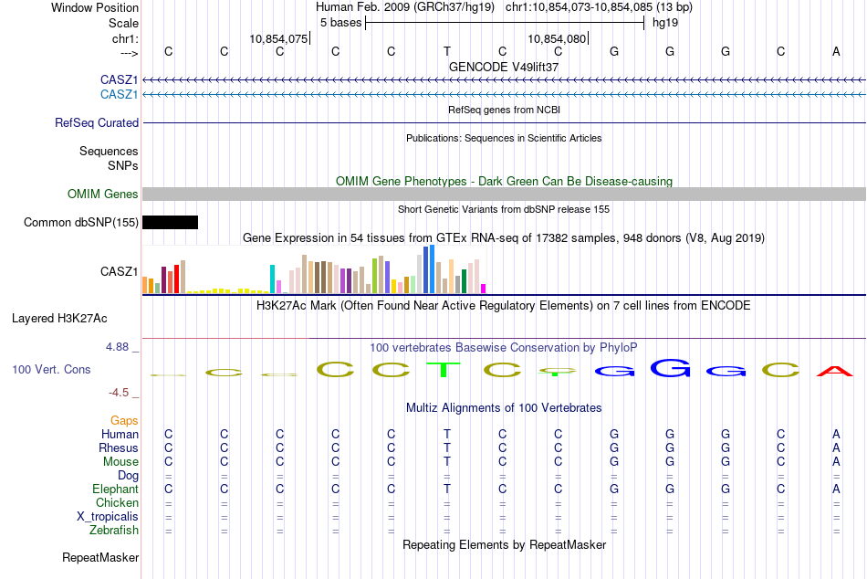Viewport: 867px width, 579px height.
Task: Click the RefSeq Curated track label
Action: (97, 123)
